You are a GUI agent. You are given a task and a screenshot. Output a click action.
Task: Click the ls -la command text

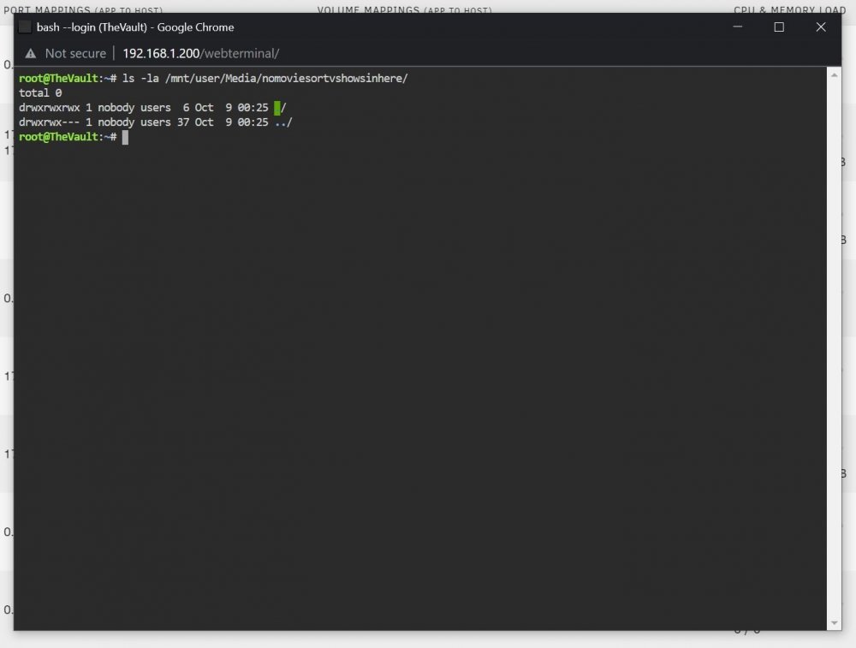(265, 78)
